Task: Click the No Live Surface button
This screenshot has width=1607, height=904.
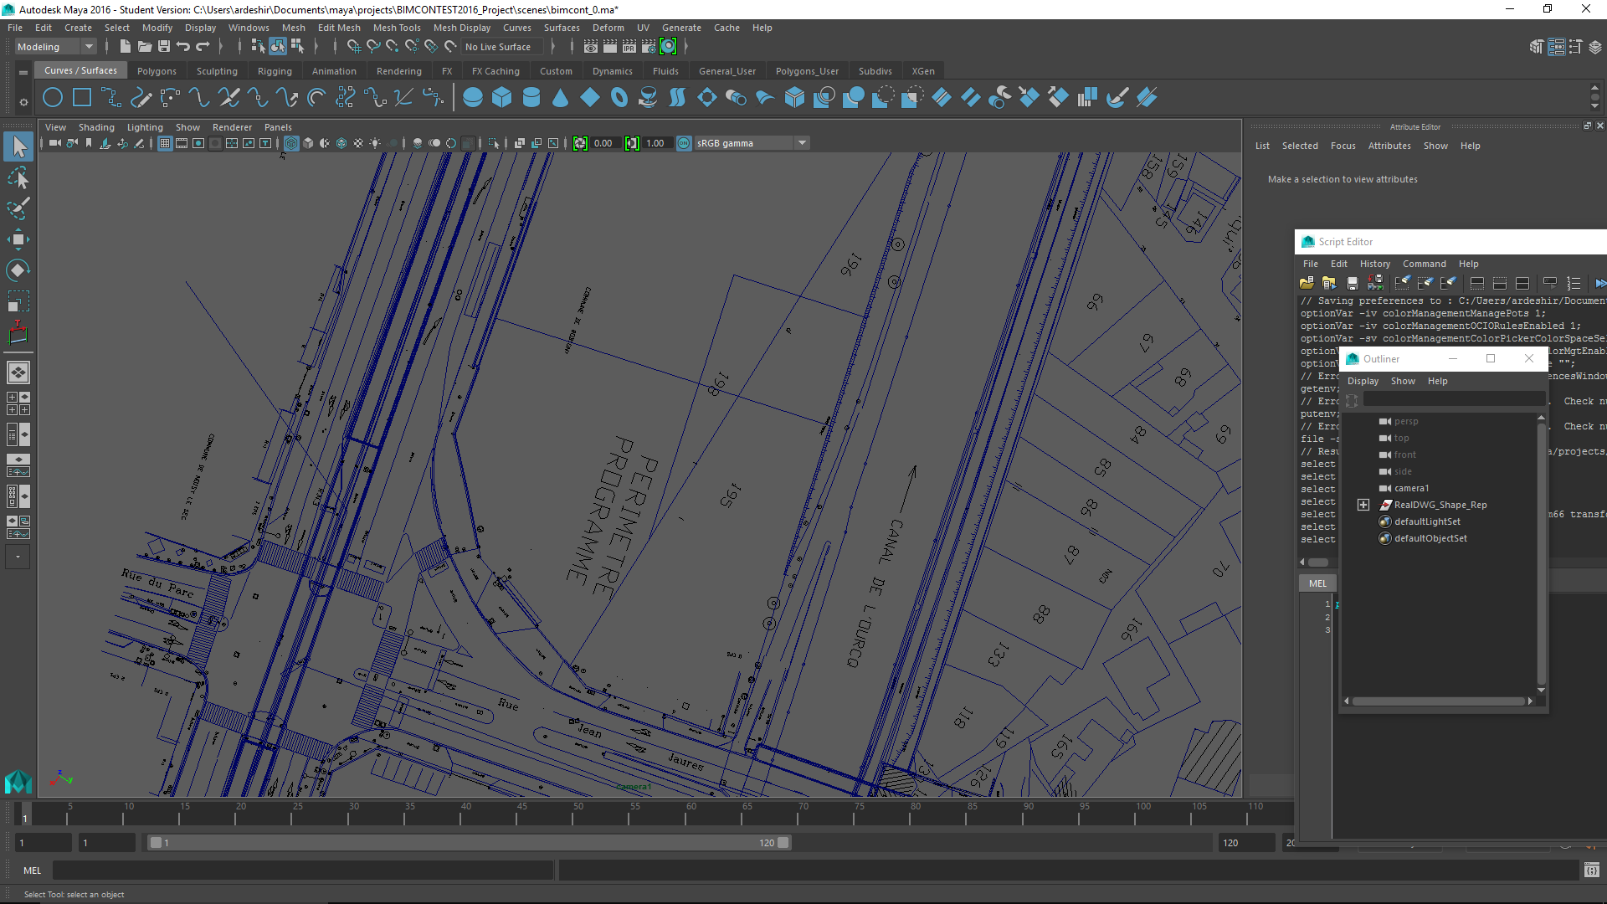Action: (x=498, y=47)
